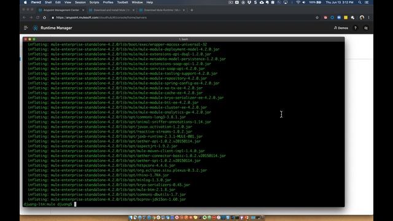
Task: Switch to Download and install Mule tab
Action: coord(111,10)
